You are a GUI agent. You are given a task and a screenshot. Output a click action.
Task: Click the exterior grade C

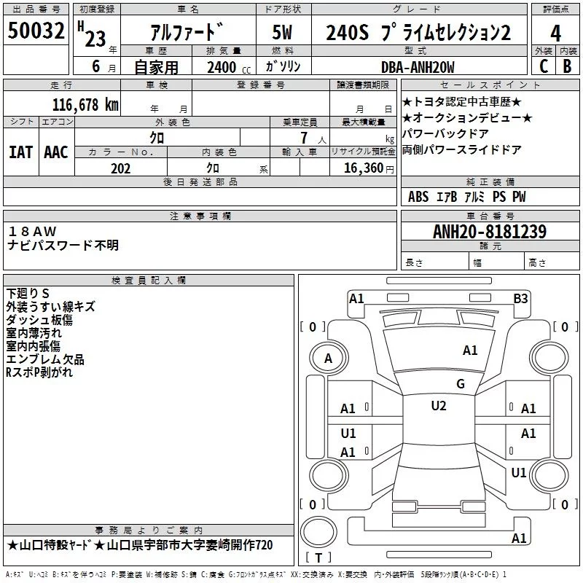click(544, 66)
